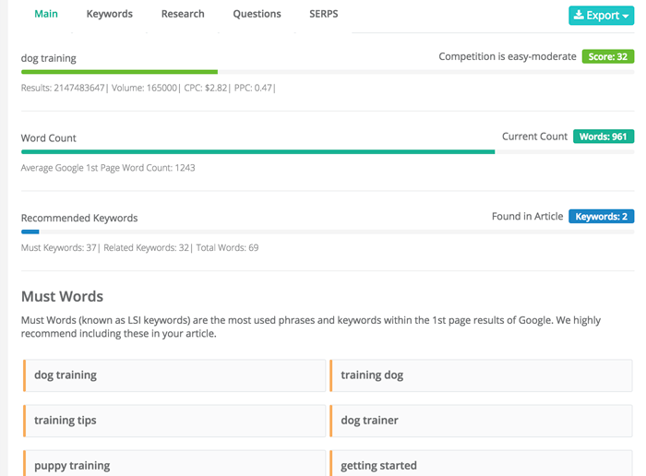646x476 pixels.
Task: Click the Must Words section heading
Action: pos(62,297)
